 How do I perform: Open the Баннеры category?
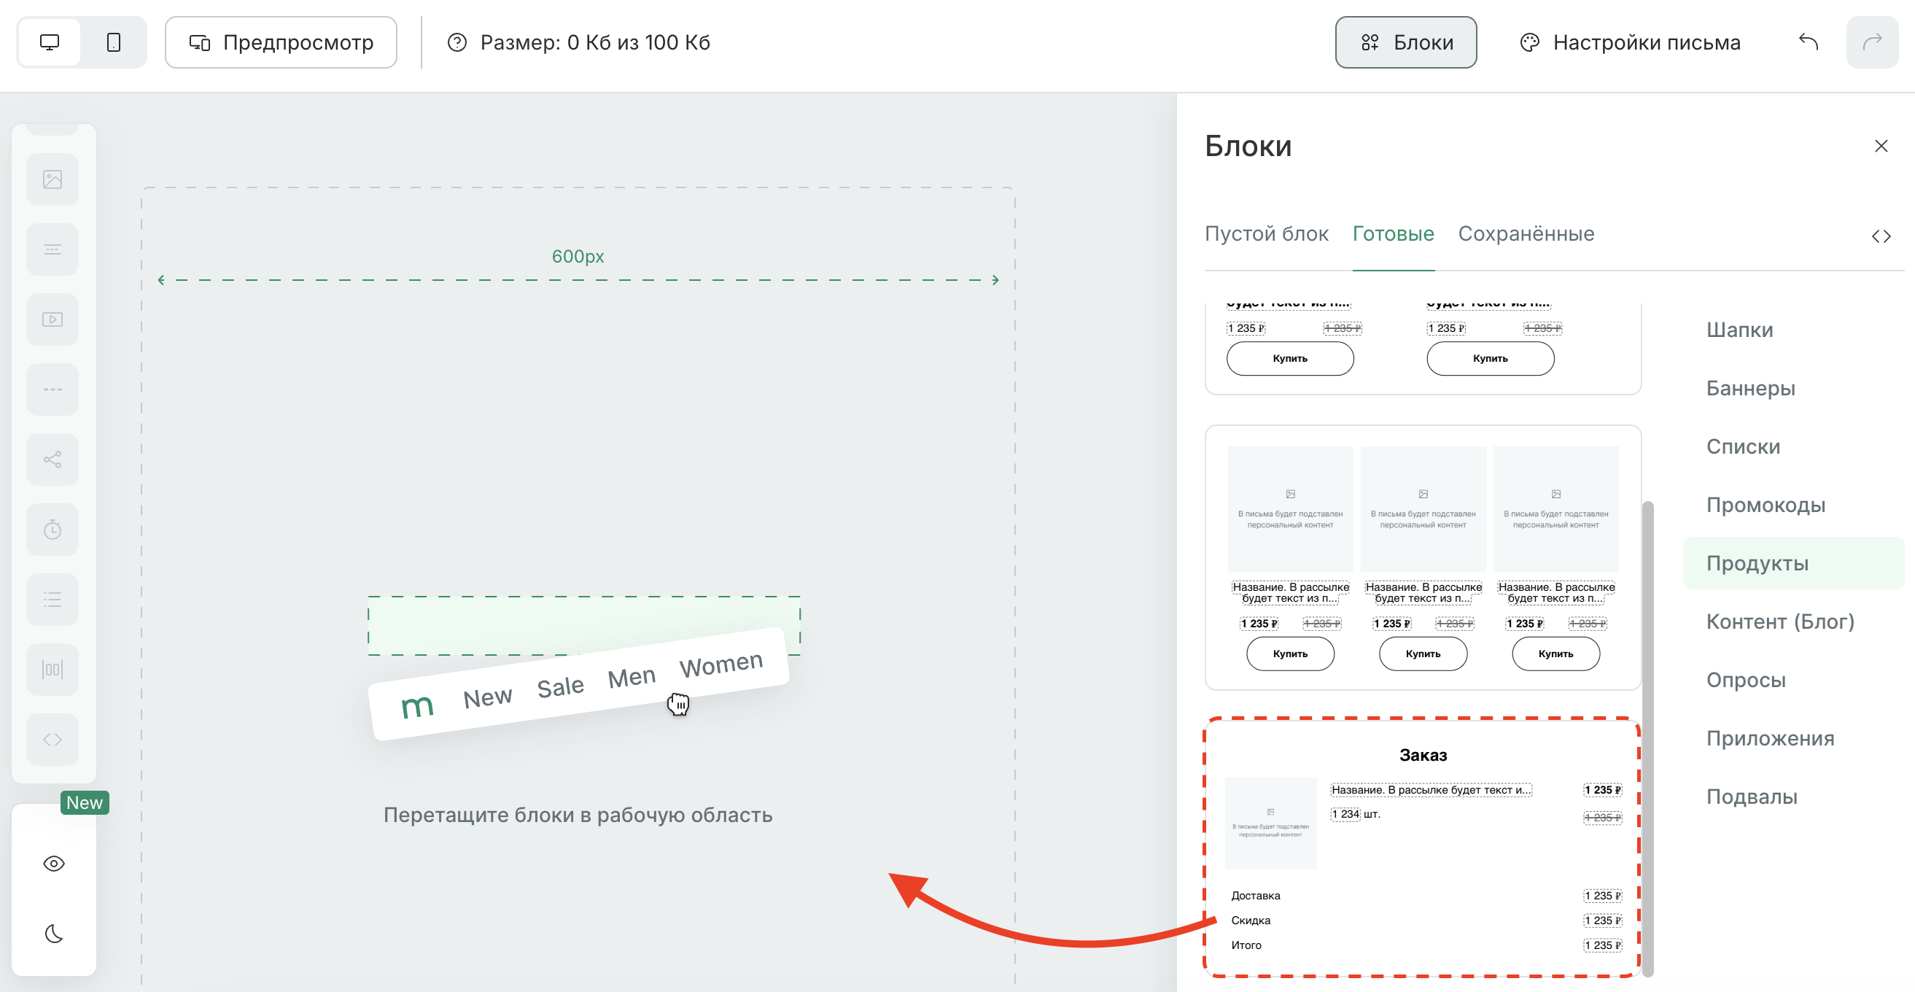1792,388
